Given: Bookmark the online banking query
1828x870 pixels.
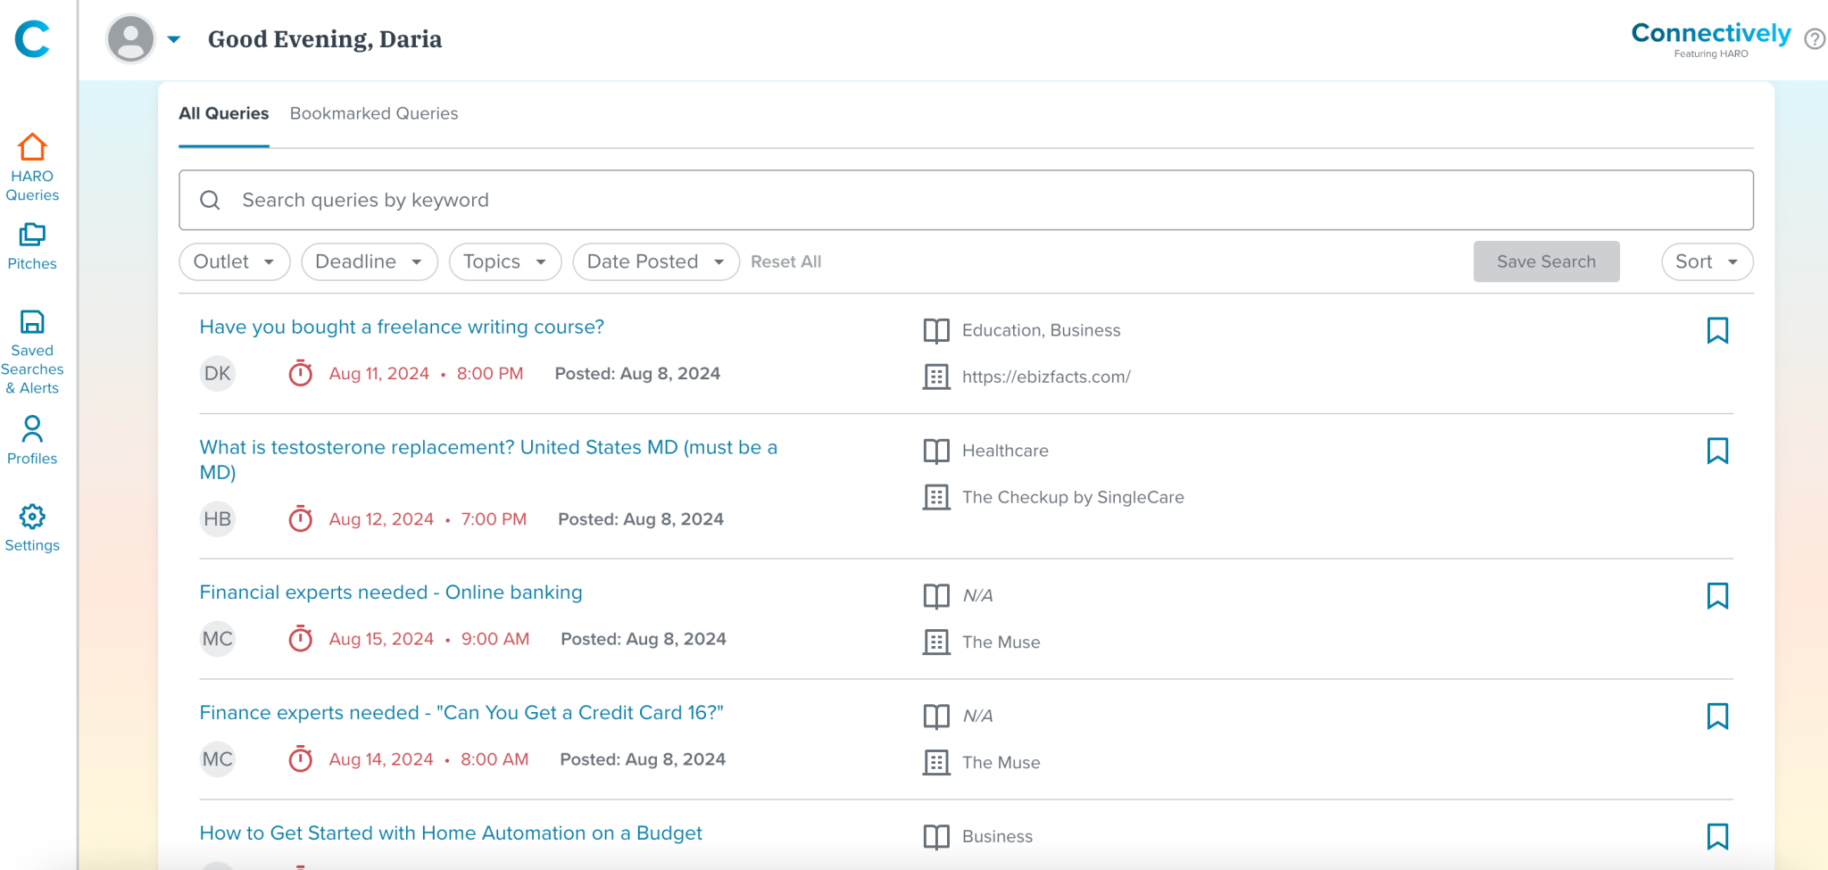Looking at the screenshot, I should pyautogui.click(x=1718, y=595).
